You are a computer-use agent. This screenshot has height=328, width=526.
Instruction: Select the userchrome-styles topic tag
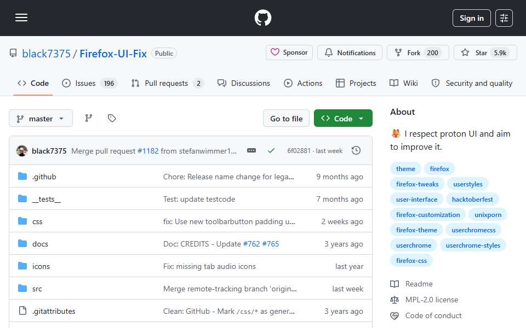tap(473, 245)
